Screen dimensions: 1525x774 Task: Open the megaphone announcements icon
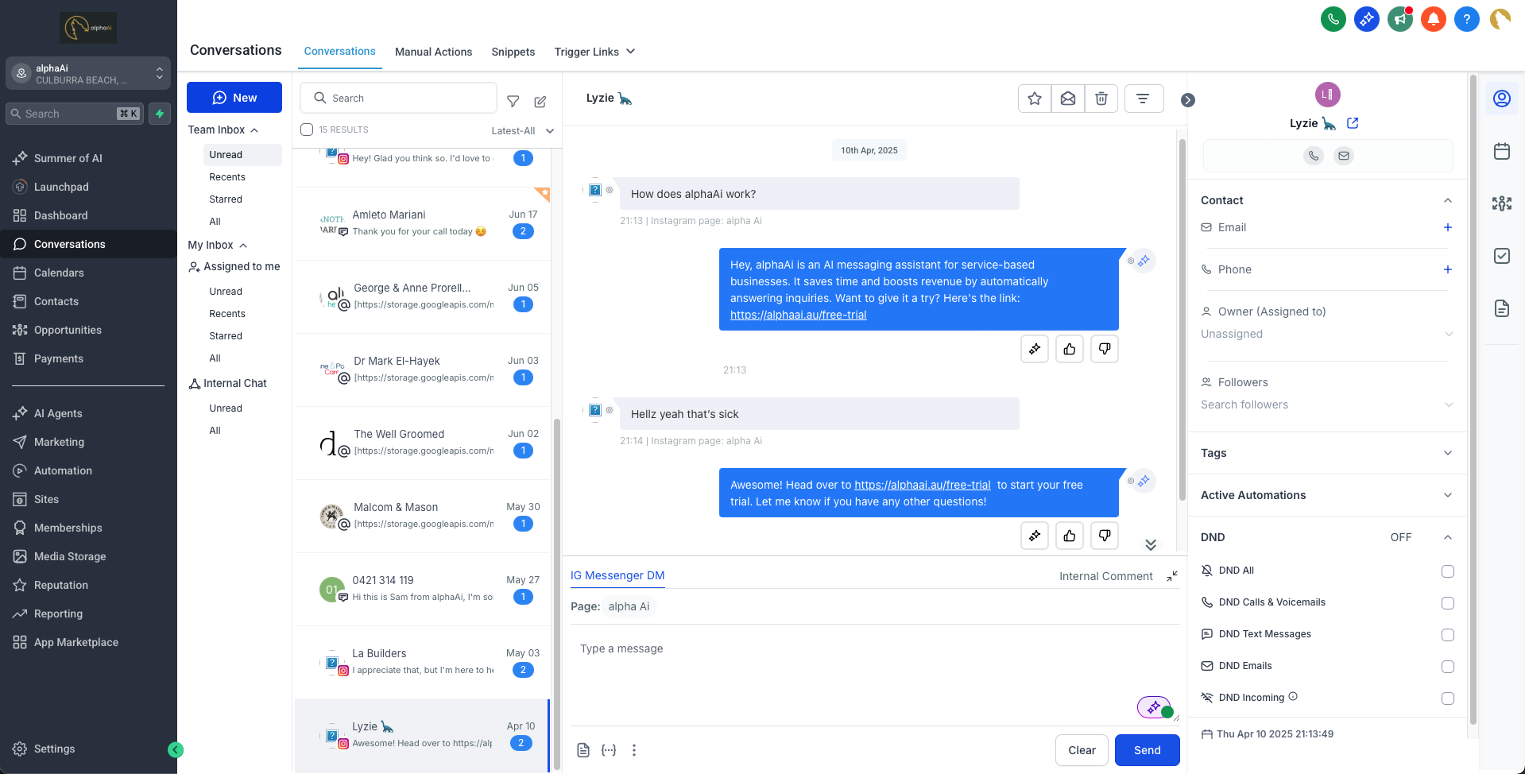point(1399,19)
